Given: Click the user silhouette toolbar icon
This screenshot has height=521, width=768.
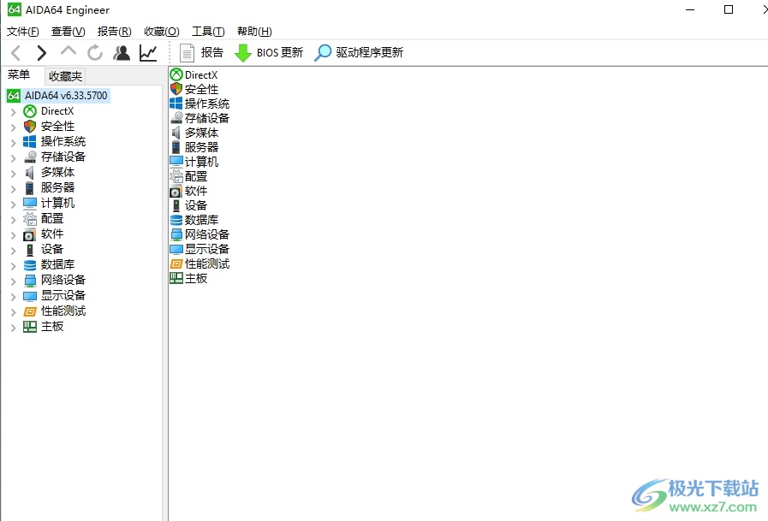Looking at the screenshot, I should [x=122, y=53].
